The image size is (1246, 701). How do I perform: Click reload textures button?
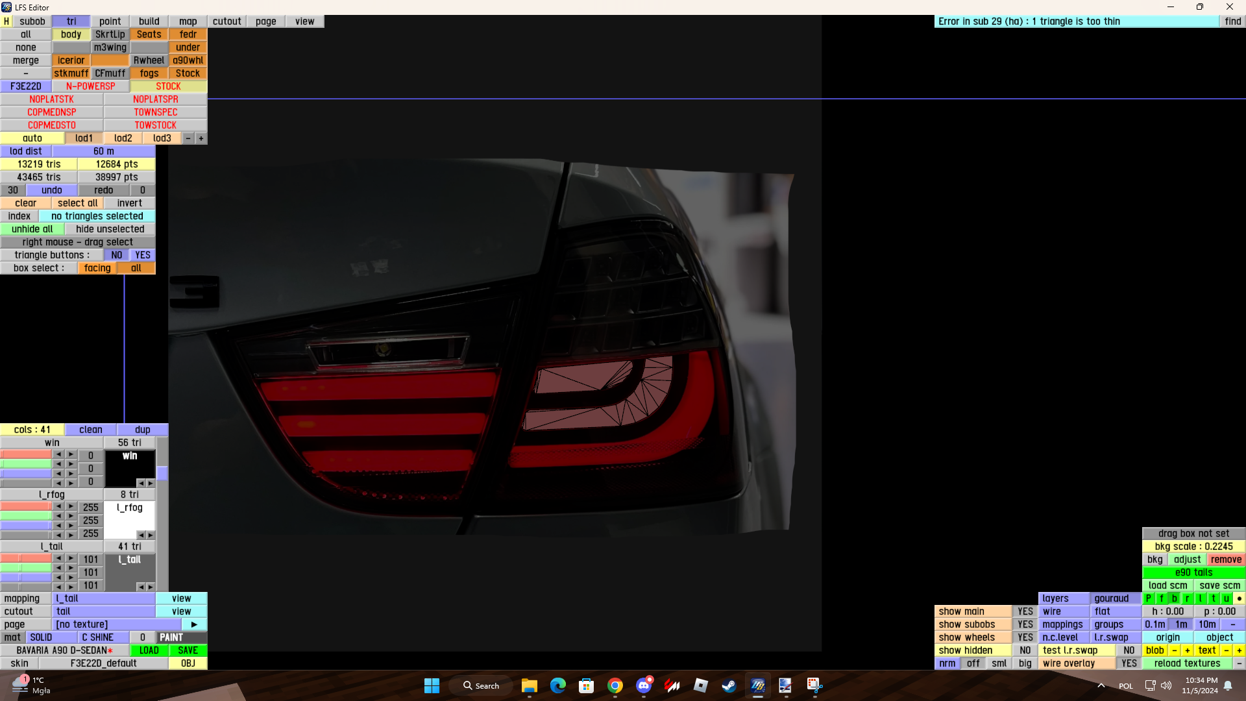(x=1187, y=663)
